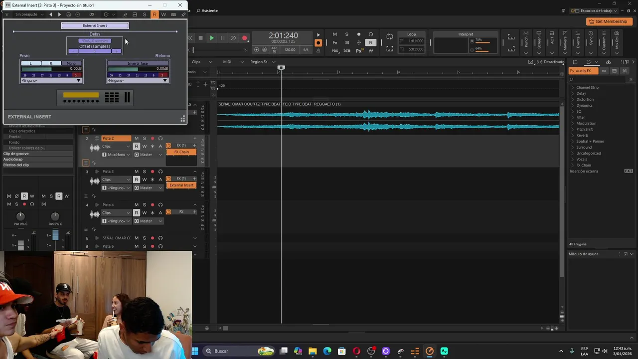Expand the Delay category in the browser
This screenshot has width=638, height=359.
point(572,93)
